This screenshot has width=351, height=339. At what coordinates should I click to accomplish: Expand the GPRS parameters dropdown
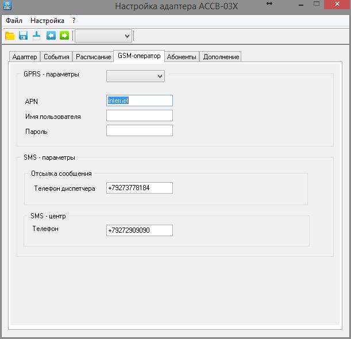pyautogui.click(x=136, y=76)
